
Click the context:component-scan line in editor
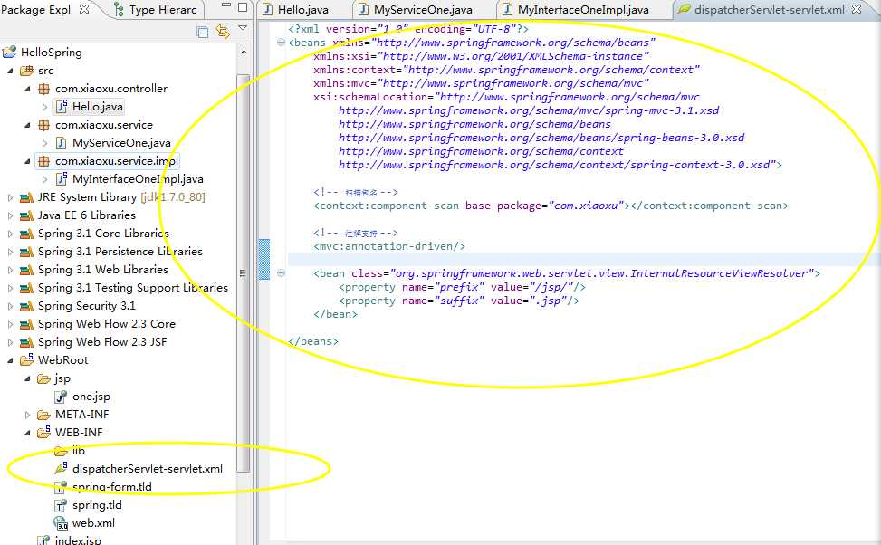[551, 206]
